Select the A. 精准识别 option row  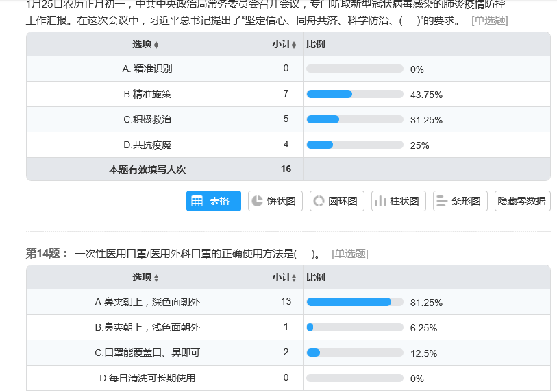coord(288,69)
